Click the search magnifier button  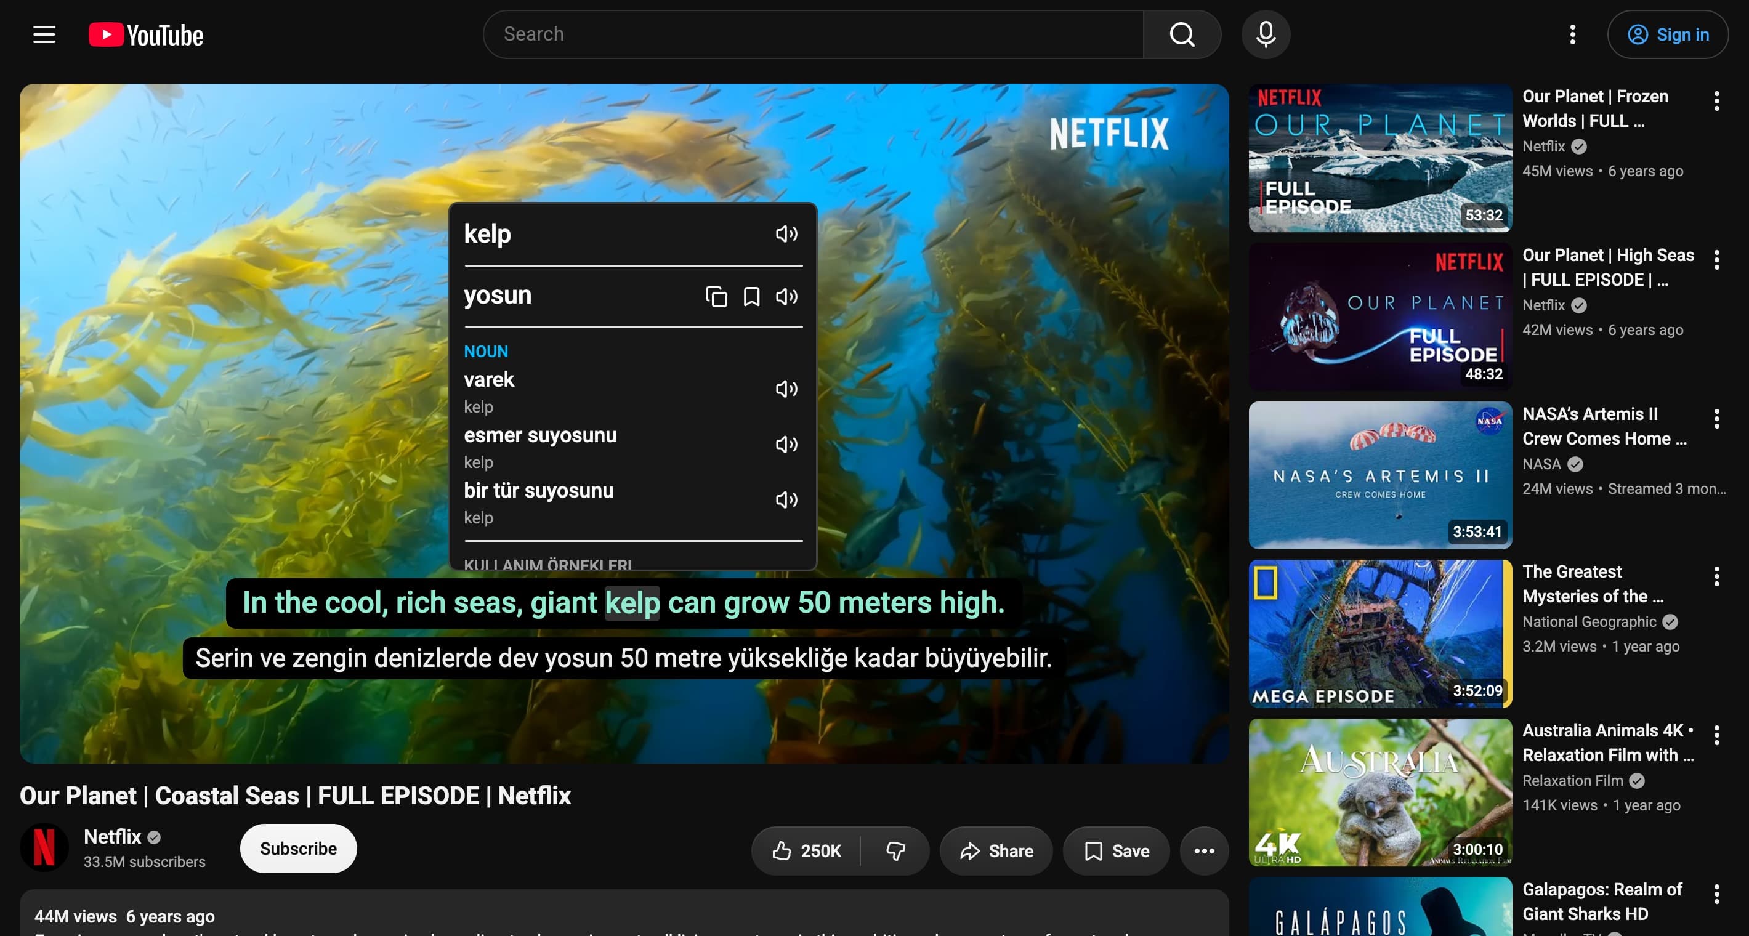[x=1182, y=34]
